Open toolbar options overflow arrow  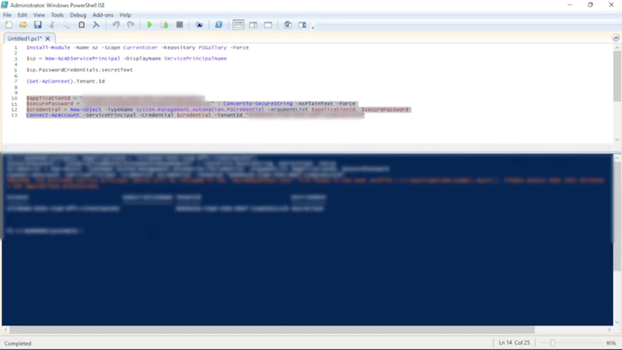click(313, 27)
